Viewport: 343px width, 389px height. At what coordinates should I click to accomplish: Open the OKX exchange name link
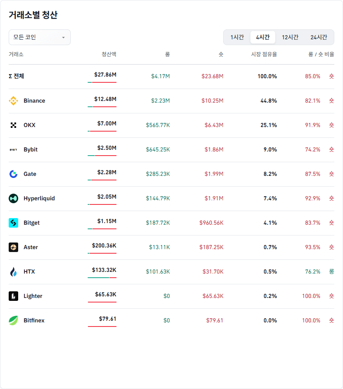pyautogui.click(x=29, y=125)
